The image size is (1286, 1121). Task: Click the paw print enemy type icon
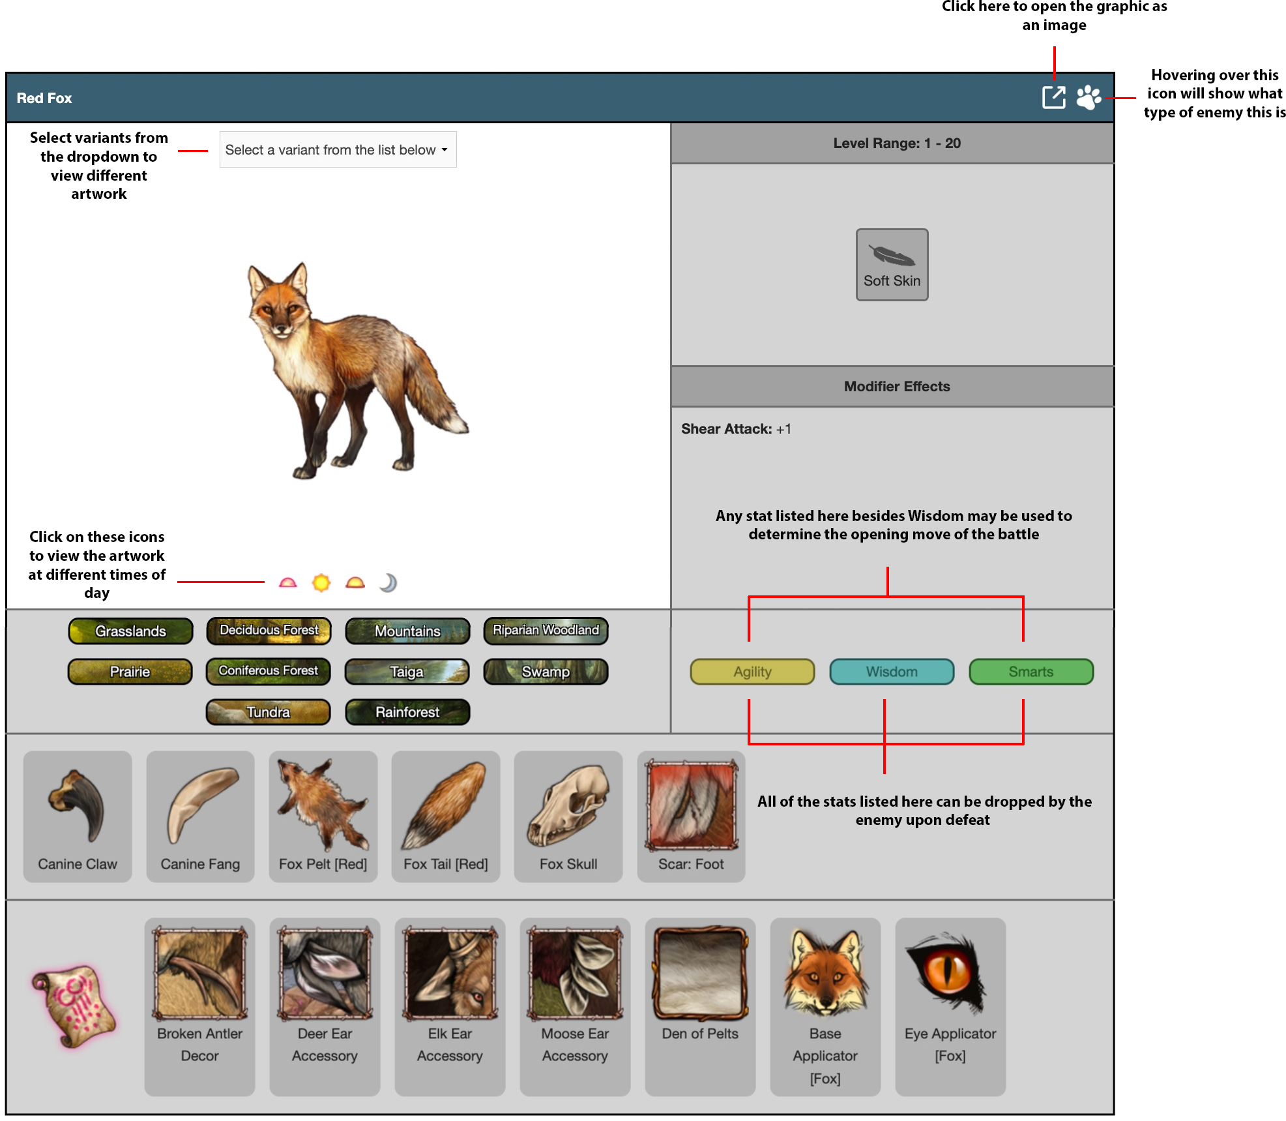1088,98
